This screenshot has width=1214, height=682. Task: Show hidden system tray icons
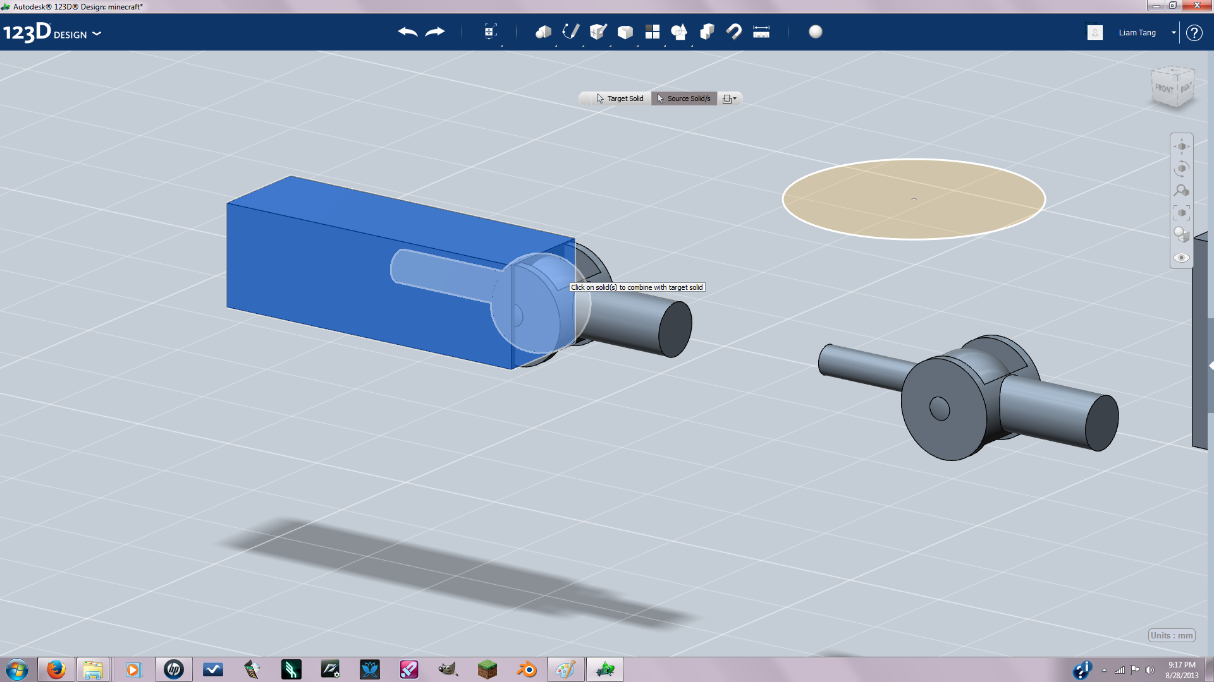coord(1104,670)
